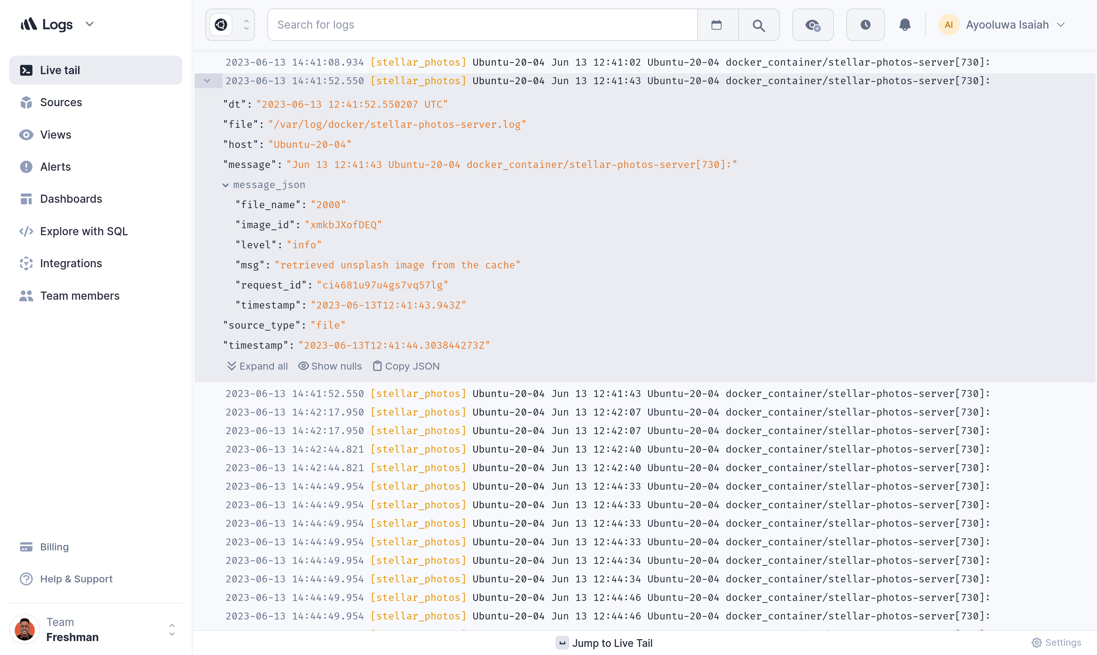Viewport: 1097px width, 655px height.
Task: Click Jump to Live Tail
Action: pos(604,643)
